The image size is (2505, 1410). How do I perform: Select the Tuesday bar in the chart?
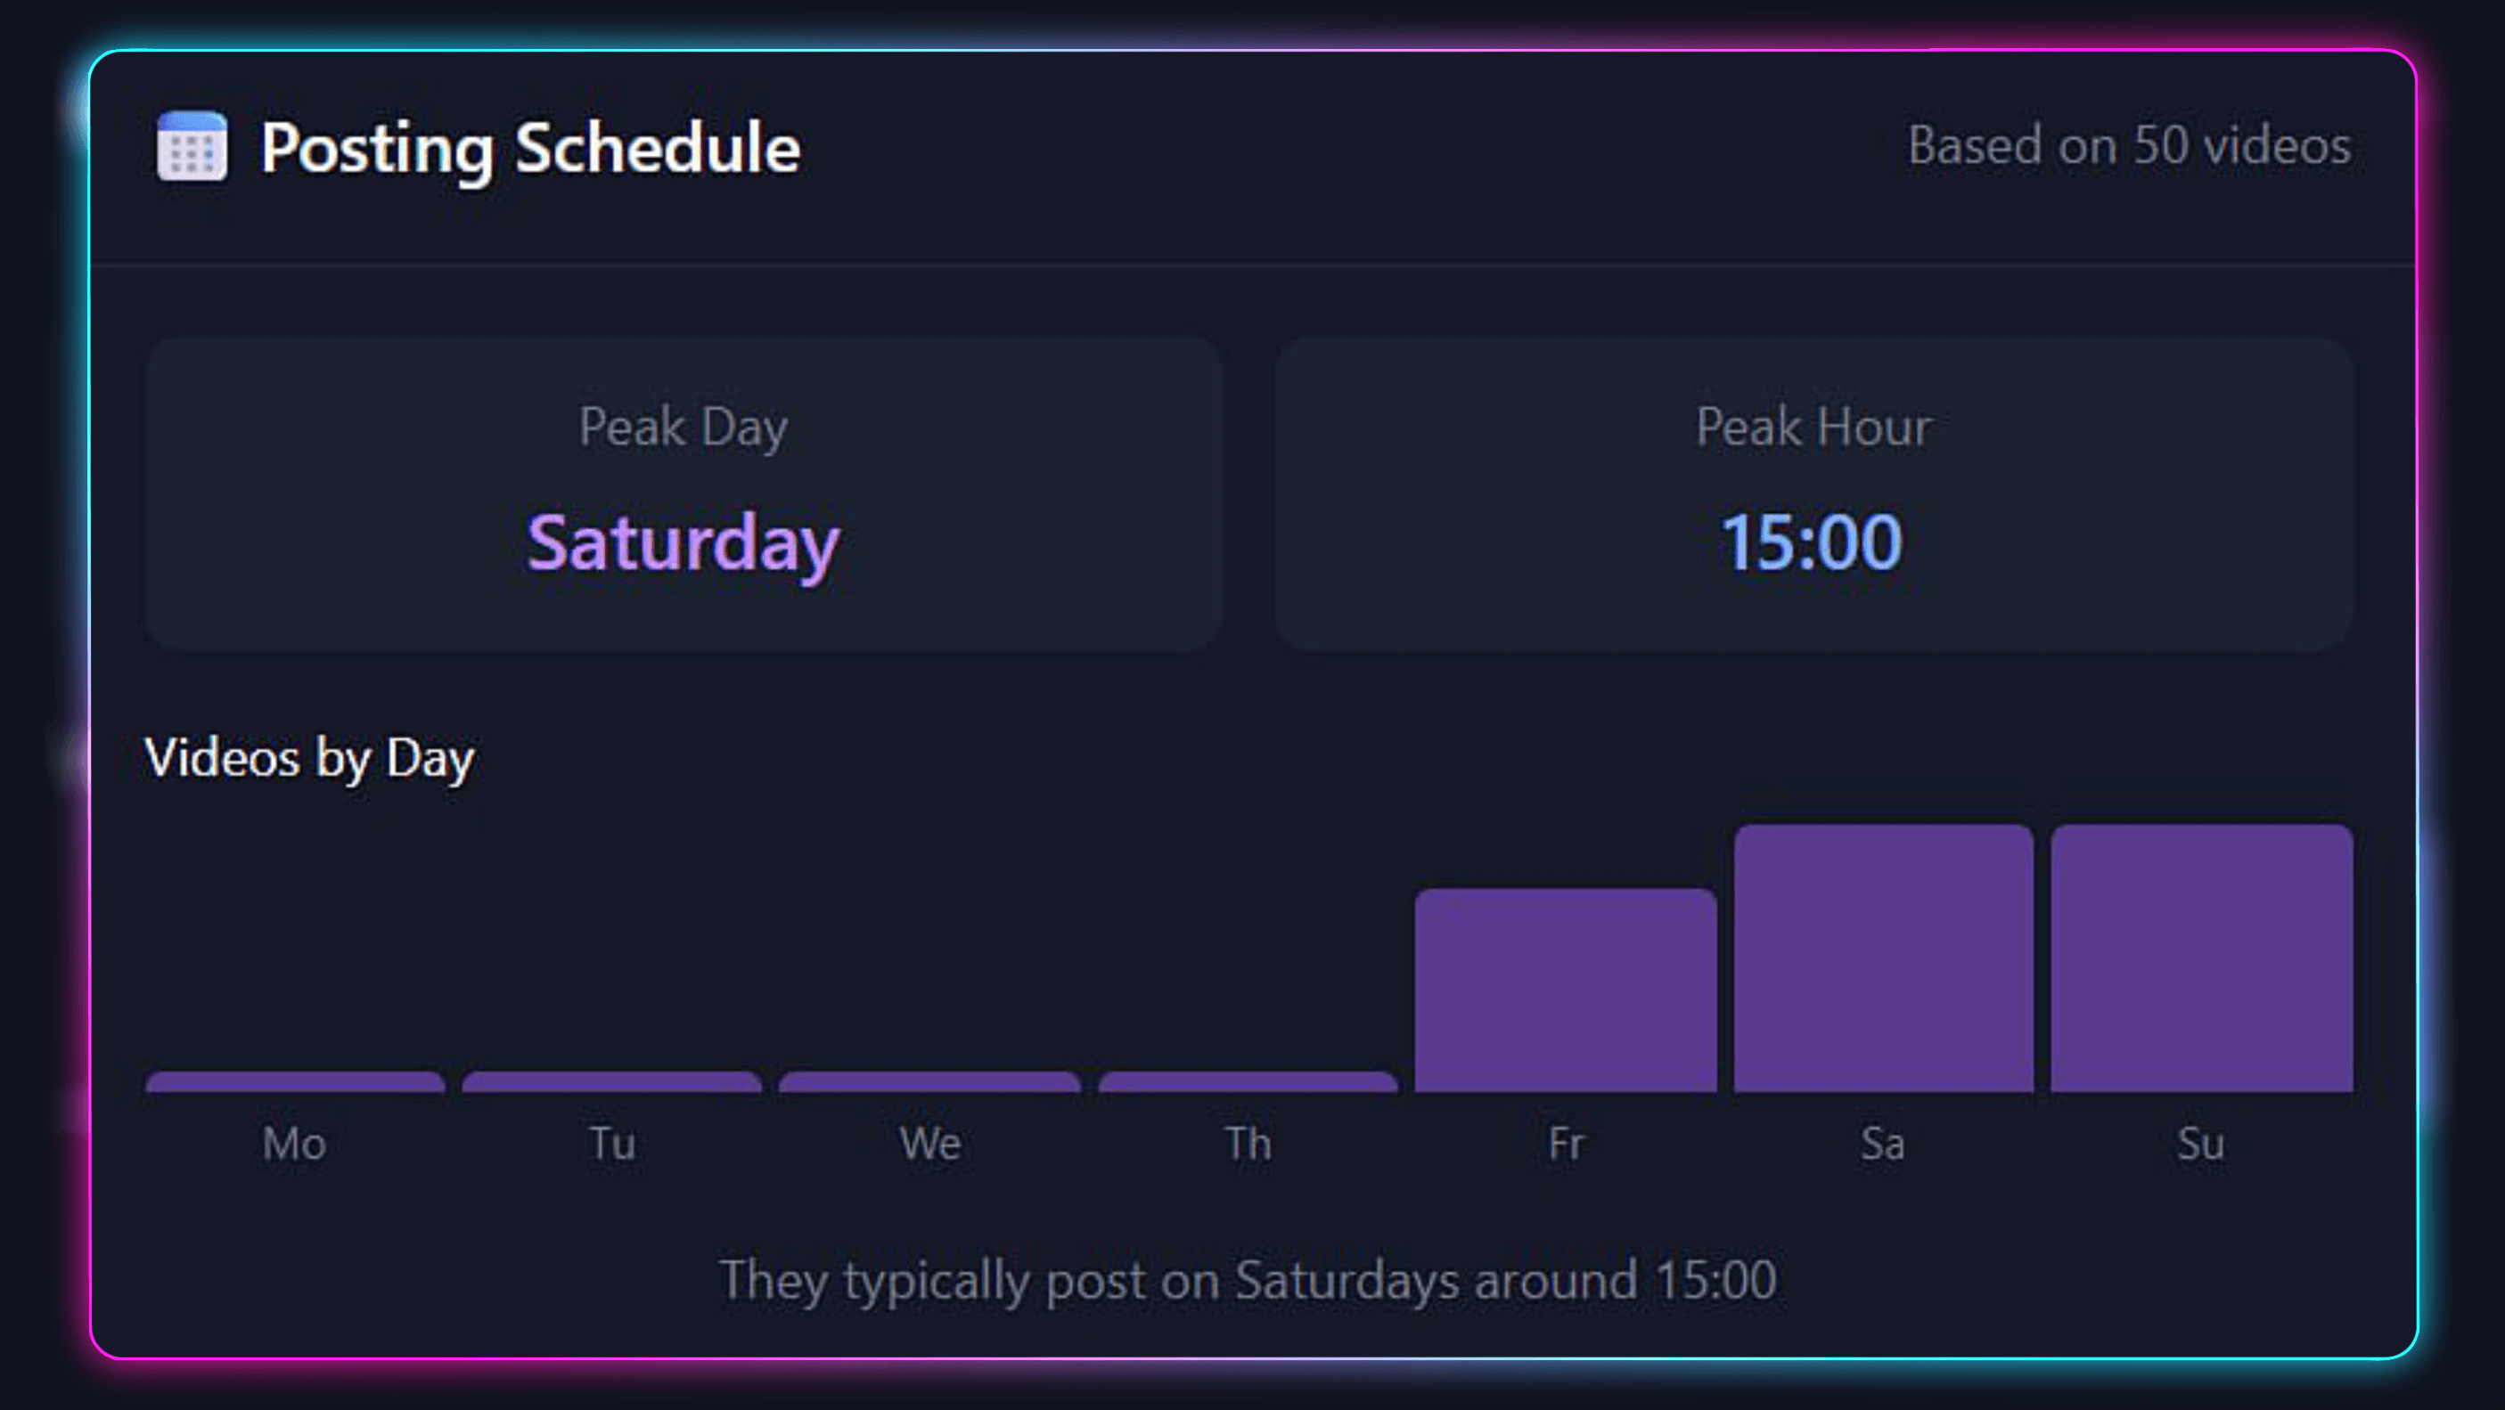[x=611, y=1081]
